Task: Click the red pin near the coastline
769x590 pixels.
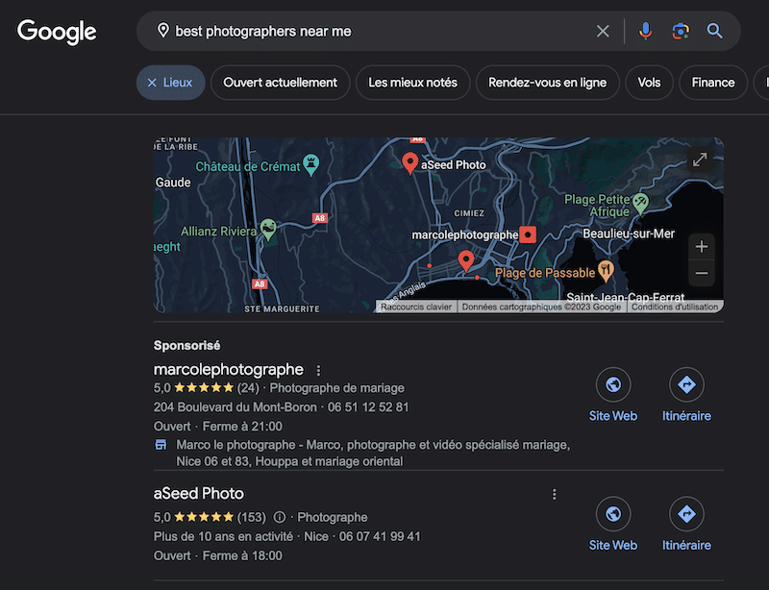Action: point(466,261)
